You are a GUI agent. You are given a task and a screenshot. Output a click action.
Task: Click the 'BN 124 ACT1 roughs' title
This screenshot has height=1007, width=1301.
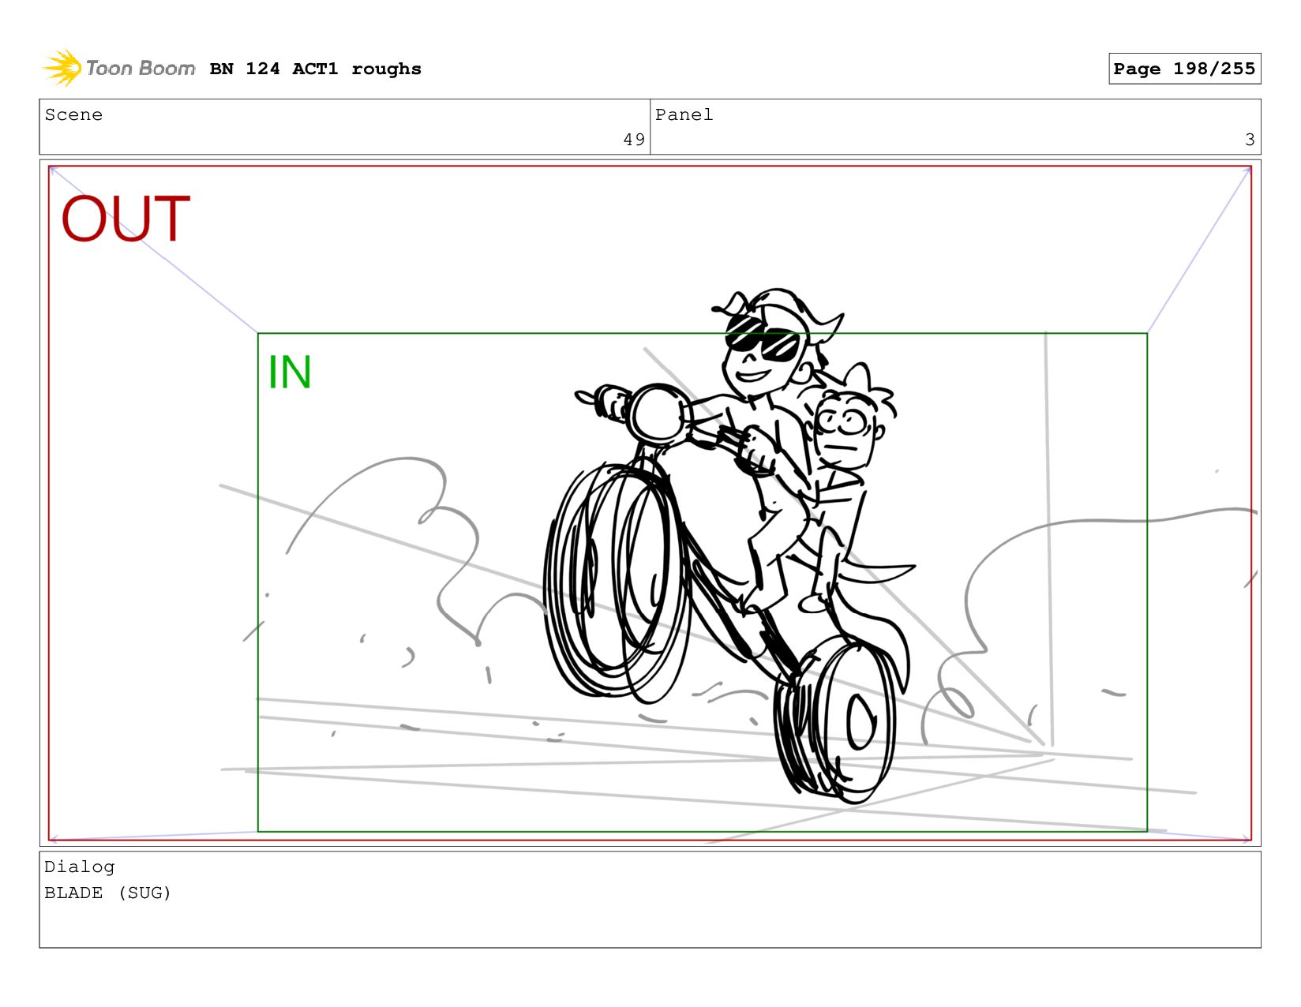click(x=315, y=69)
